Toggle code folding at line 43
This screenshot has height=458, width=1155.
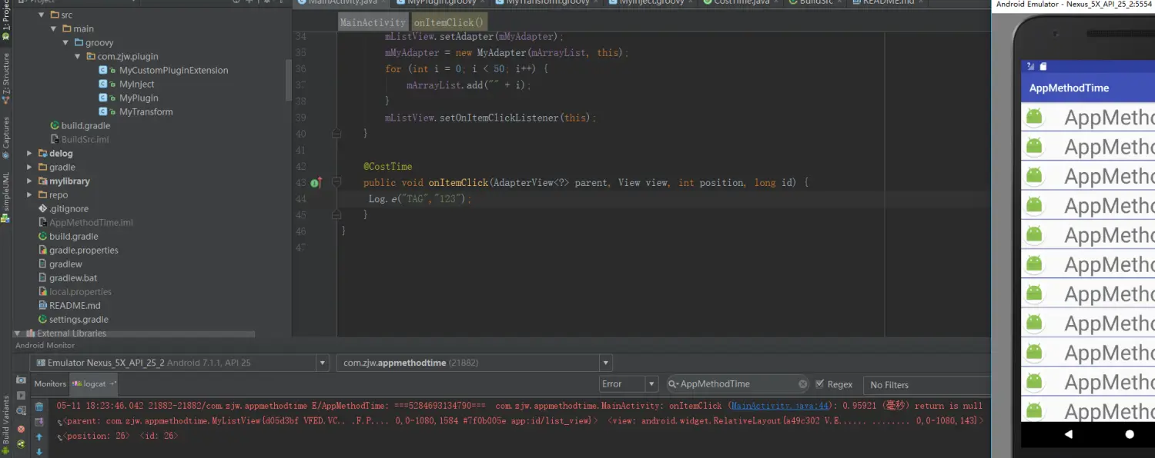[x=336, y=182]
